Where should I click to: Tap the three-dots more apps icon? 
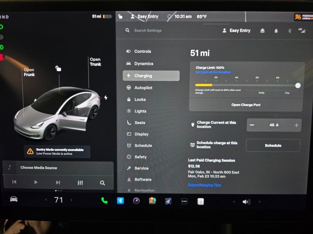click(184, 201)
